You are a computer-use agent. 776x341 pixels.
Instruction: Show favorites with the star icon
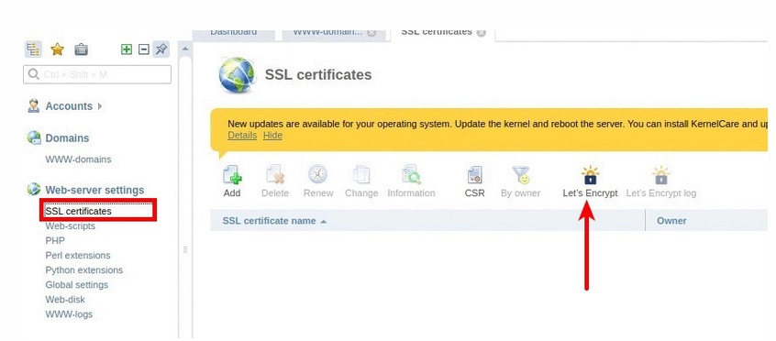tap(58, 49)
